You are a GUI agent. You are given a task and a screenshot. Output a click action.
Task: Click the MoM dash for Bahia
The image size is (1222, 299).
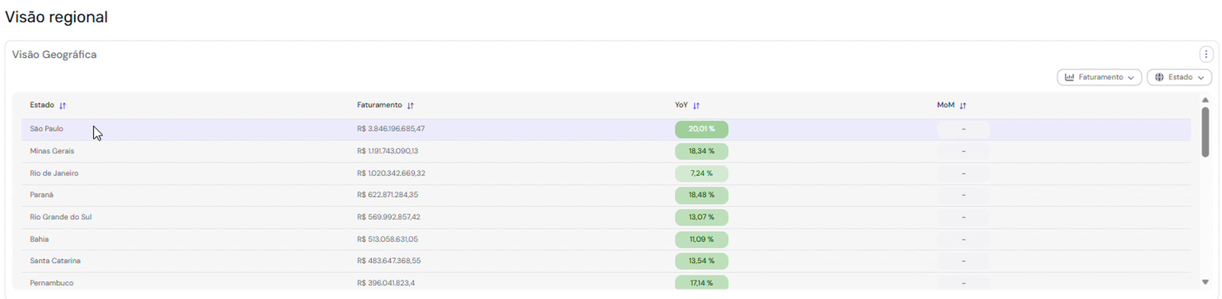[x=963, y=239]
